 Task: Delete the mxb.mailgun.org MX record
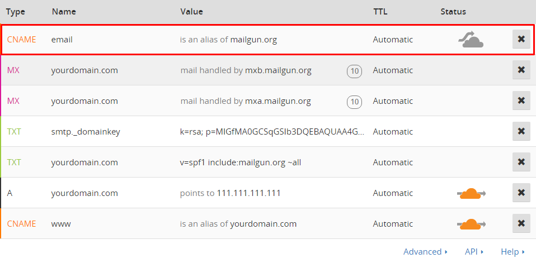point(521,70)
